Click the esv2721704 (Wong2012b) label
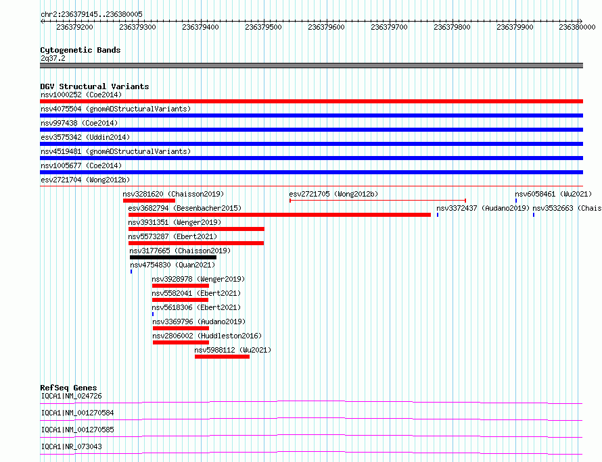 (85, 180)
